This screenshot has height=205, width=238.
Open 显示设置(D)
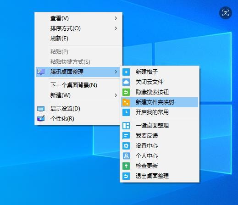(78, 109)
